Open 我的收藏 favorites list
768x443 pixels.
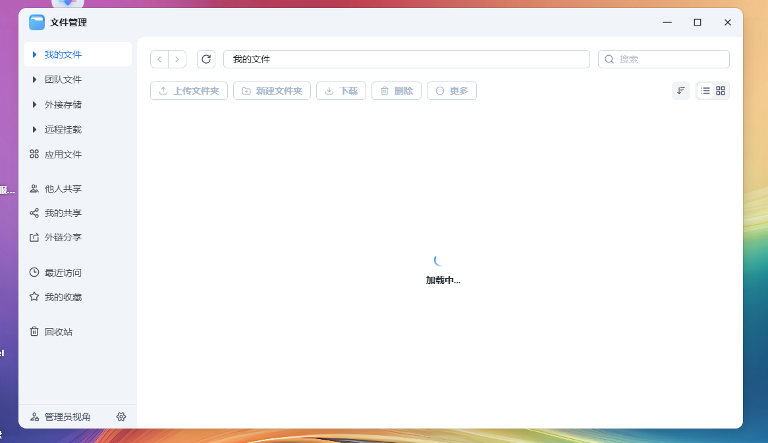(63, 297)
